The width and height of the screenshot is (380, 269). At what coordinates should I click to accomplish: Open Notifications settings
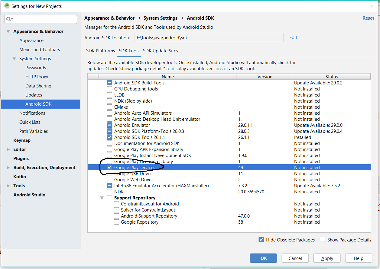point(32,113)
